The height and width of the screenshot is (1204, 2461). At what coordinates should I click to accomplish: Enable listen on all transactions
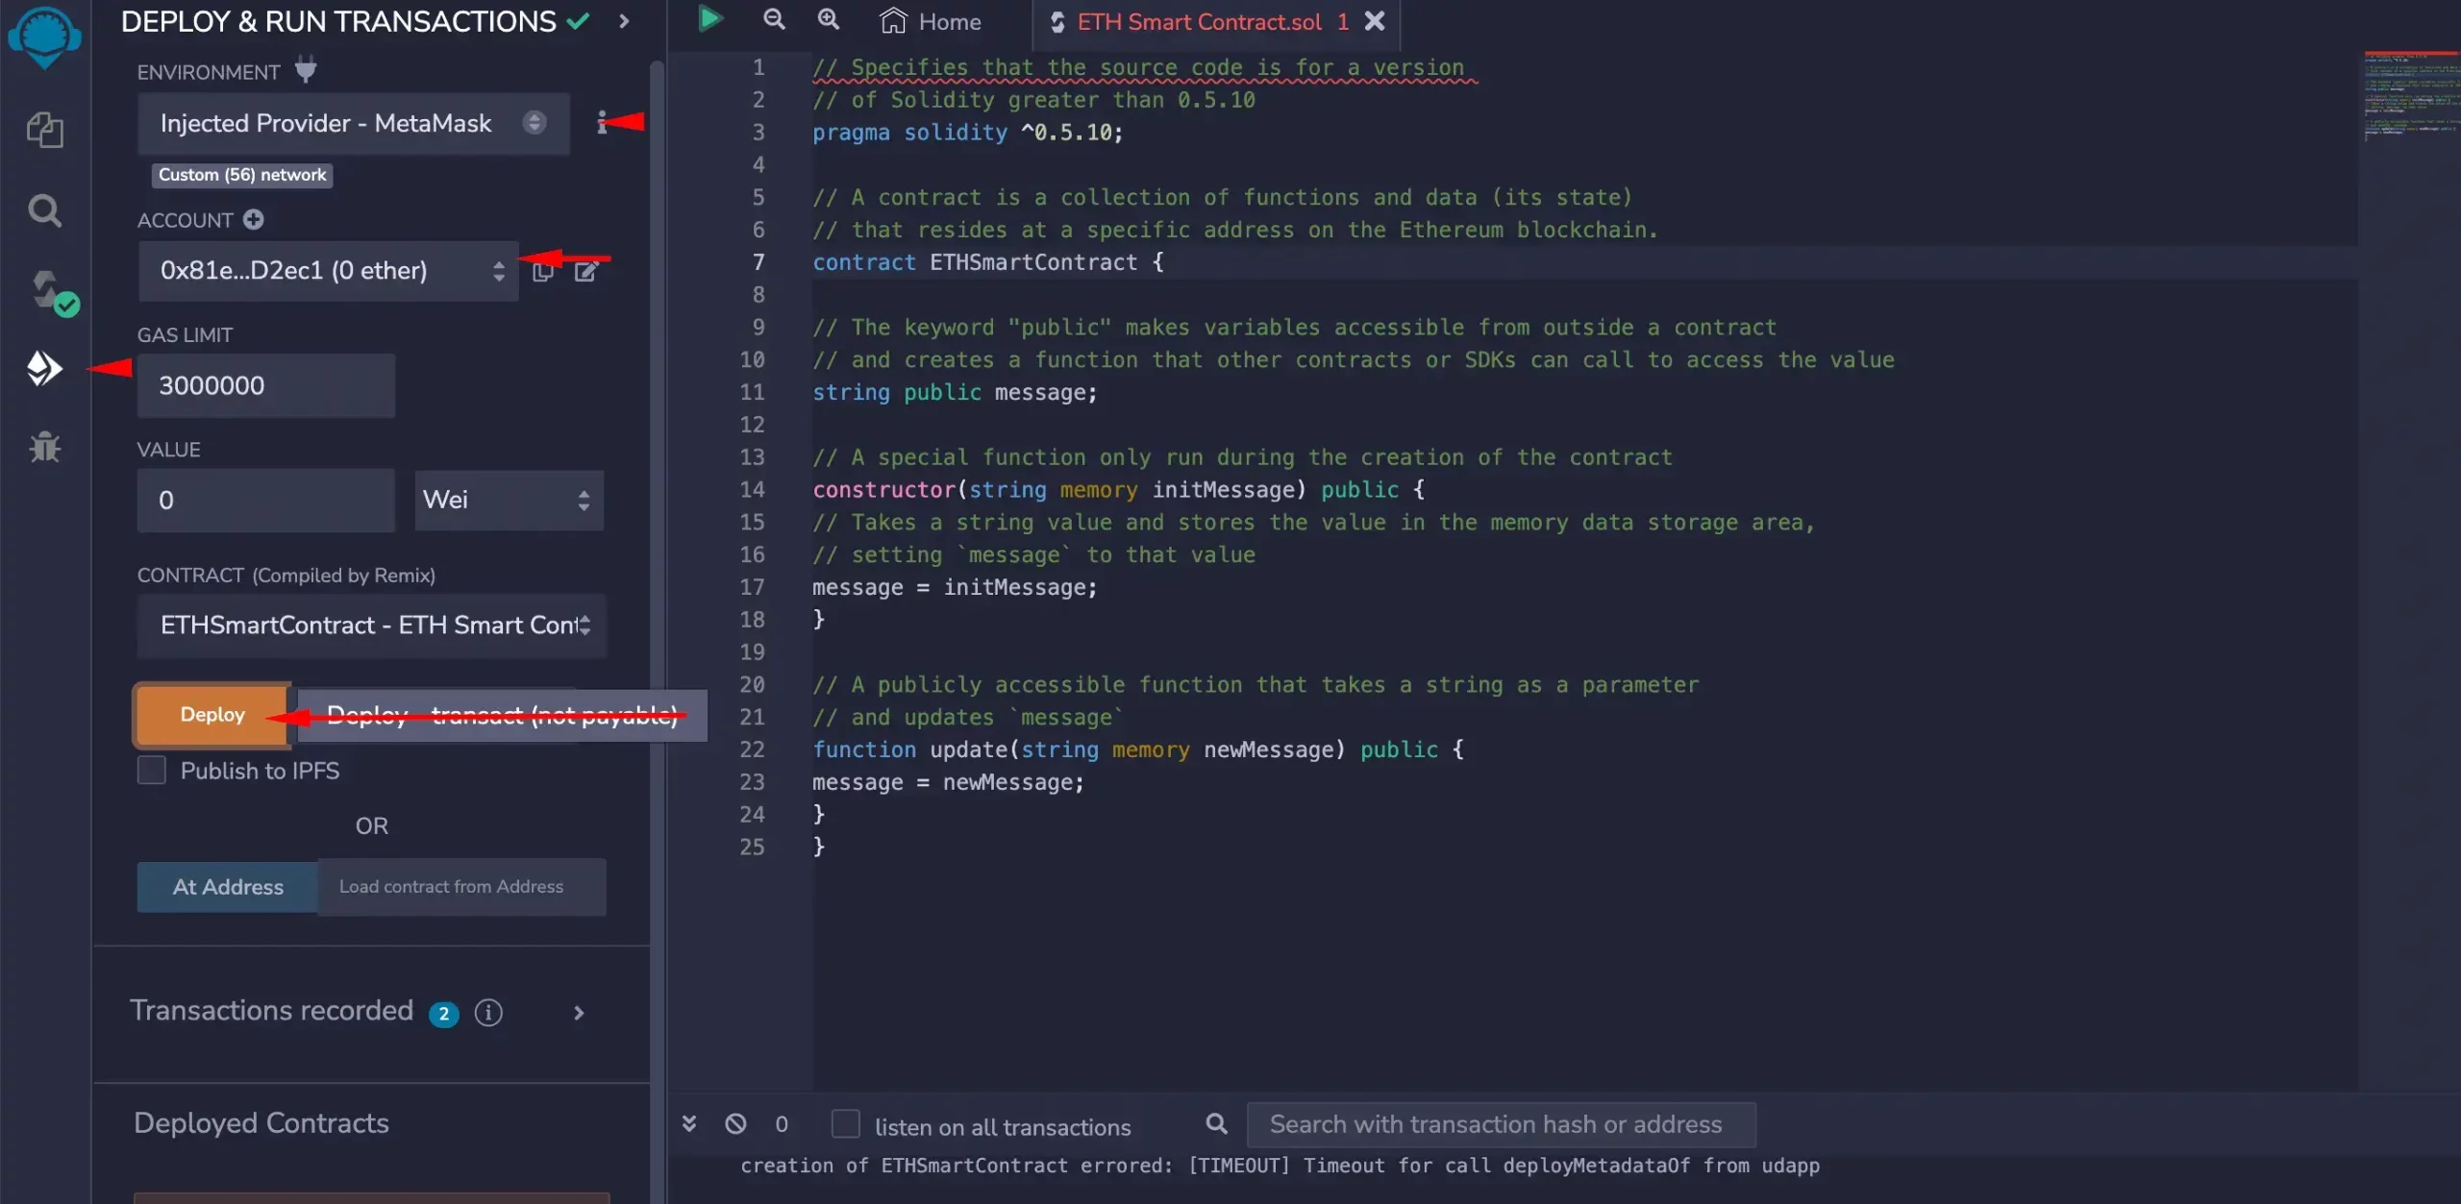pos(845,1123)
